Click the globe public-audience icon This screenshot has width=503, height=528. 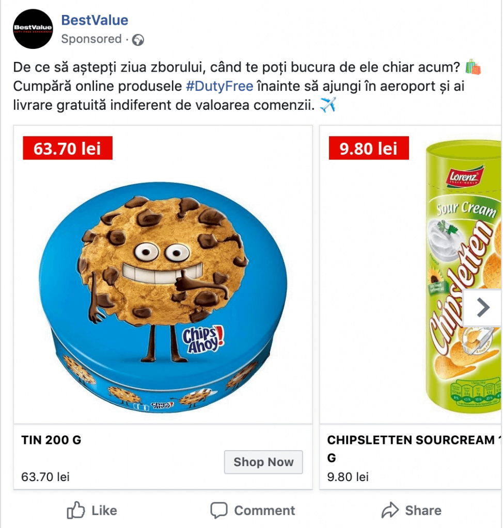pos(138,40)
